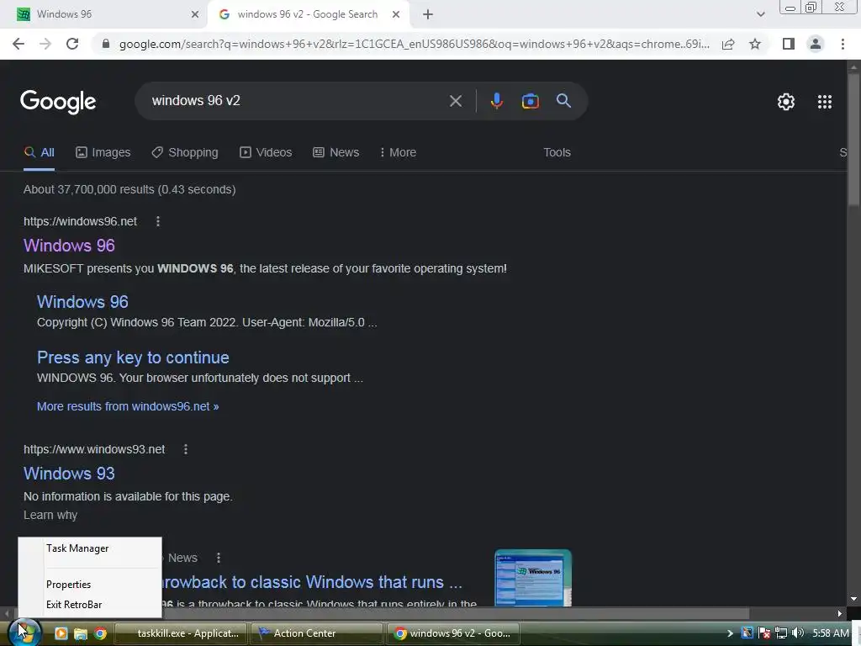Click the vertical scrollbar down arrow
Screen dimensions: 861x646
tap(853, 599)
